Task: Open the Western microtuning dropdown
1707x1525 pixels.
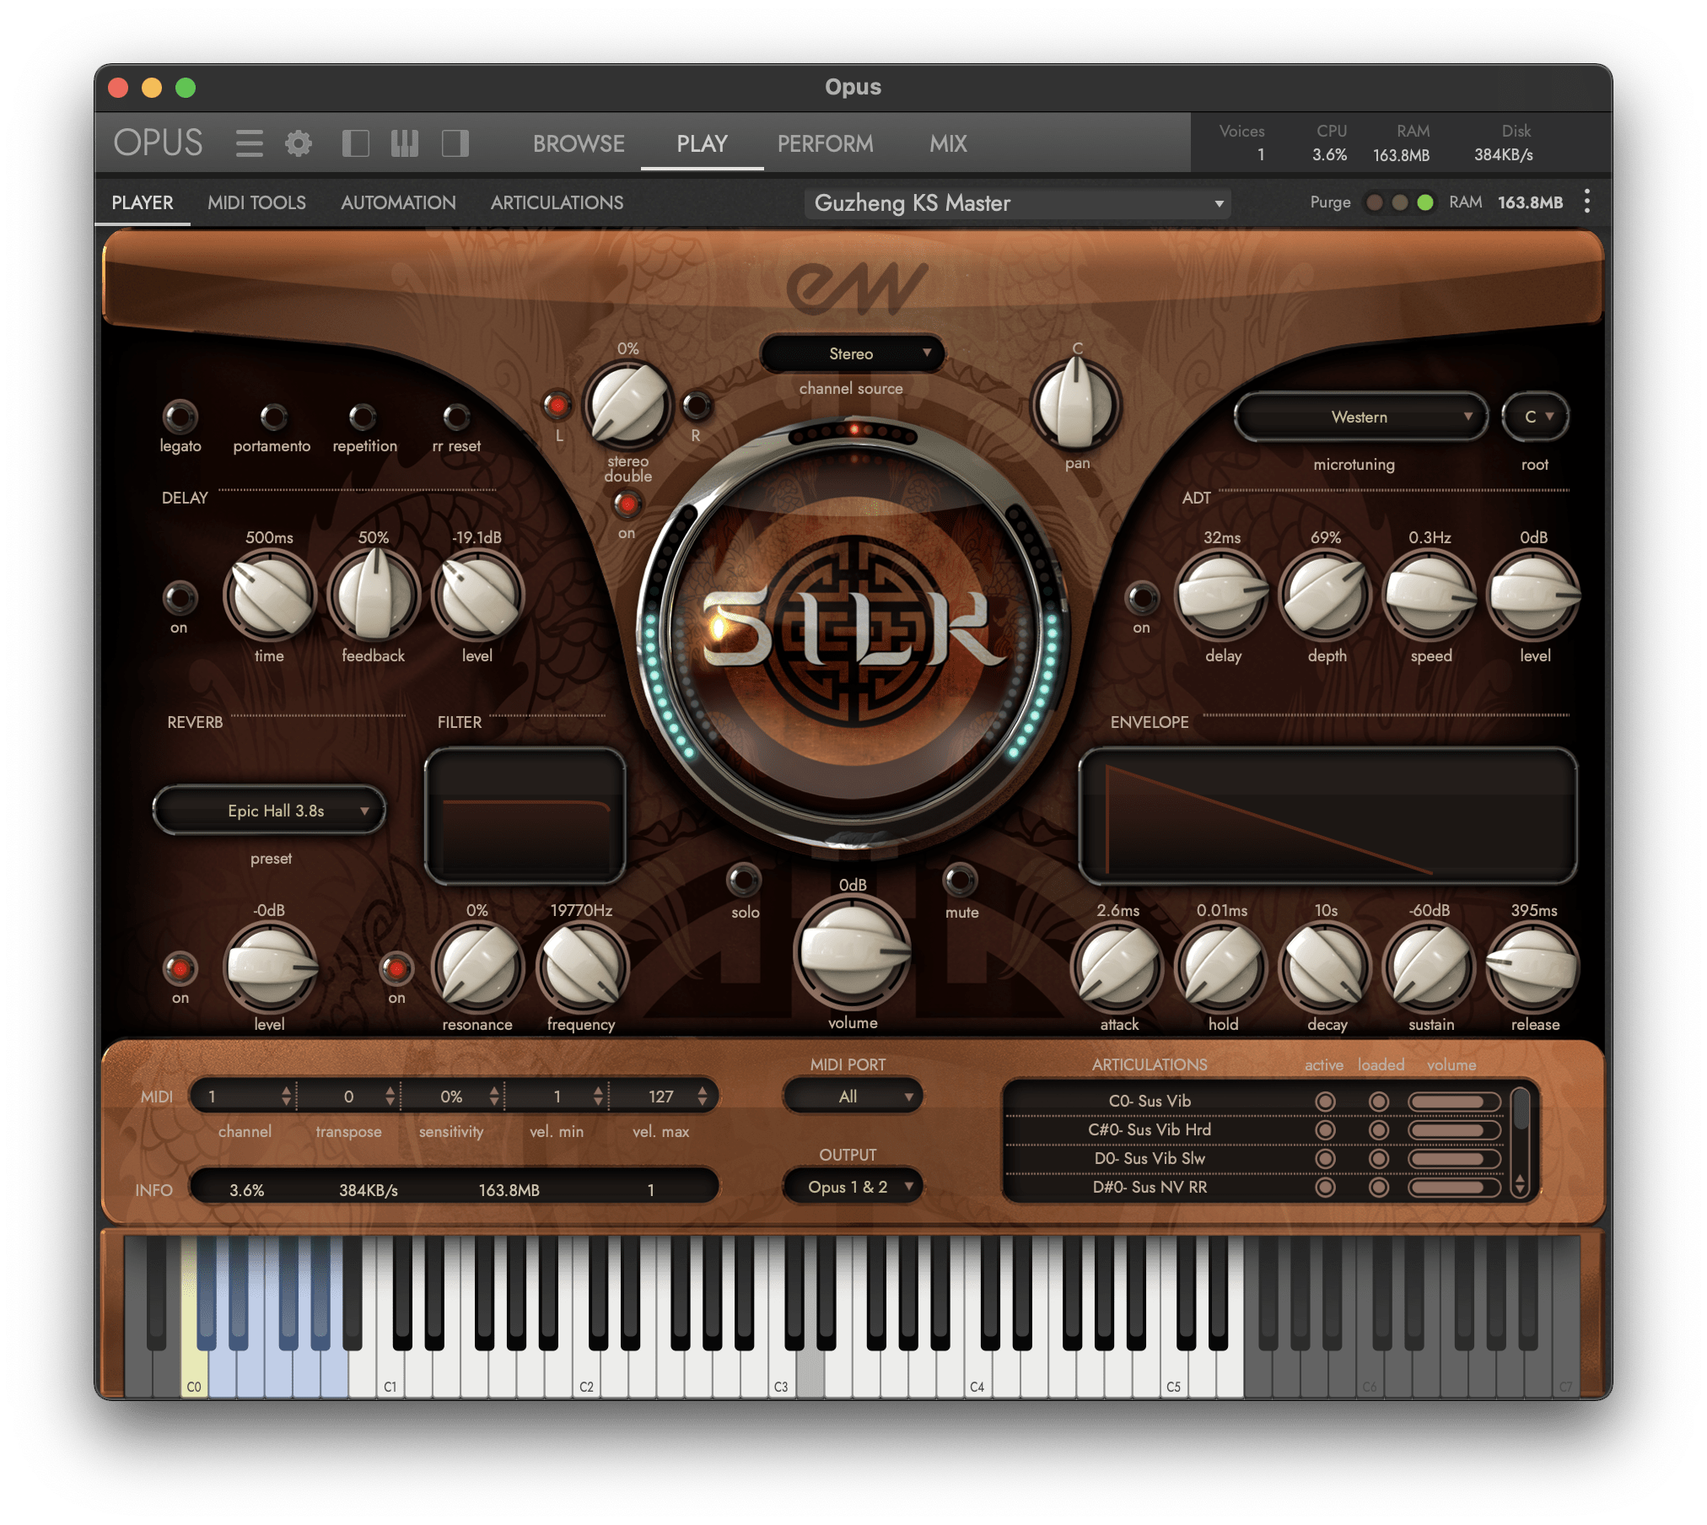Action: [x=1360, y=417]
